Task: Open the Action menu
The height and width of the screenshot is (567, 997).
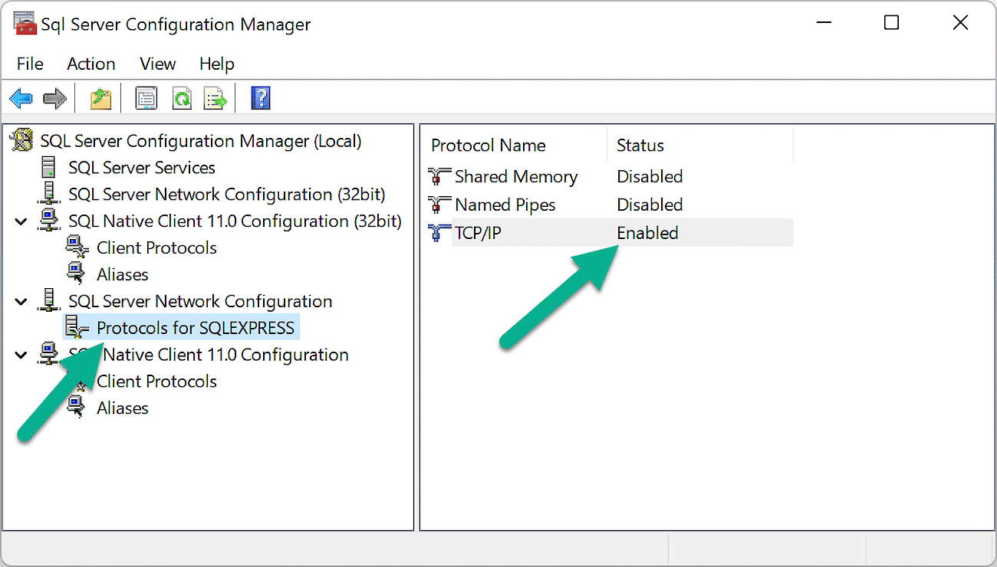Action: pyautogui.click(x=91, y=64)
